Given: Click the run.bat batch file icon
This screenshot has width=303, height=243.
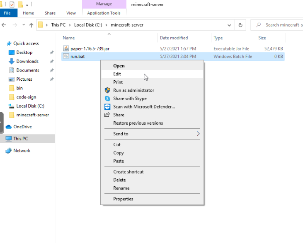Looking at the screenshot, I should [66, 56].
